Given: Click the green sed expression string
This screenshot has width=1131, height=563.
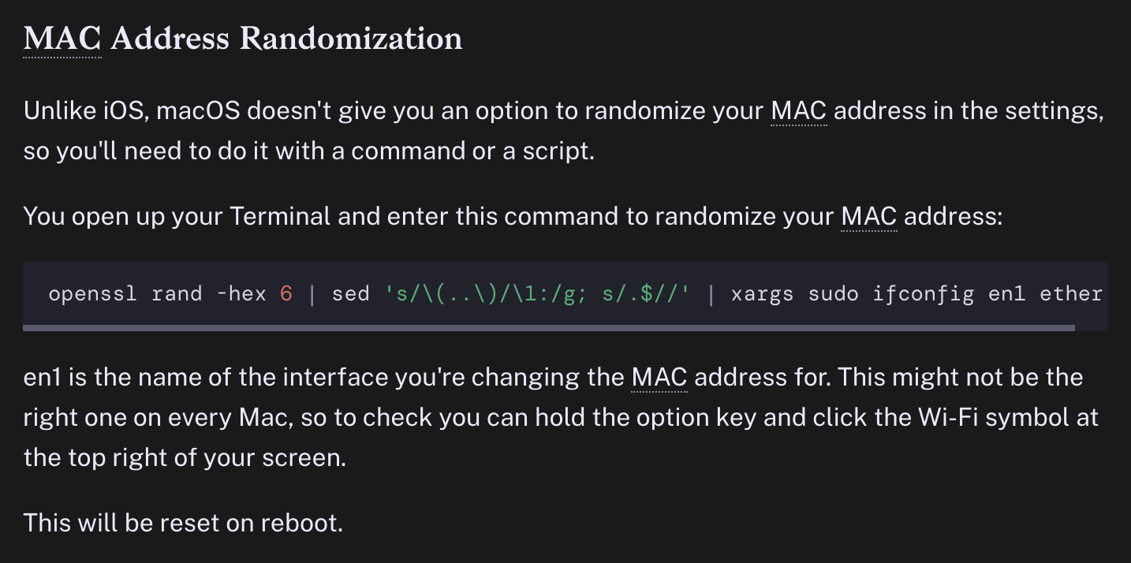Looking at the screenshot, I should (x=537, y=294).
